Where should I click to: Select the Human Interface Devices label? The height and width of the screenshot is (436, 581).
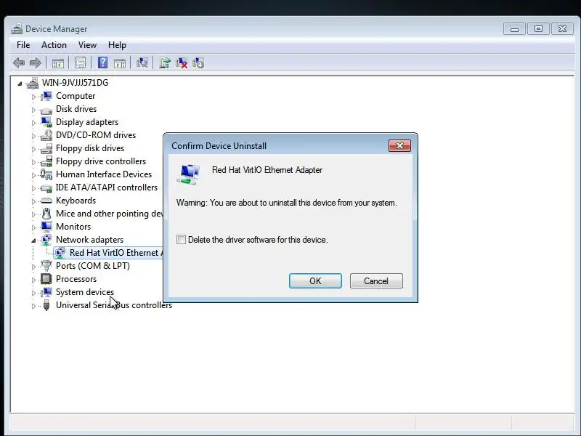pos(104,174)
